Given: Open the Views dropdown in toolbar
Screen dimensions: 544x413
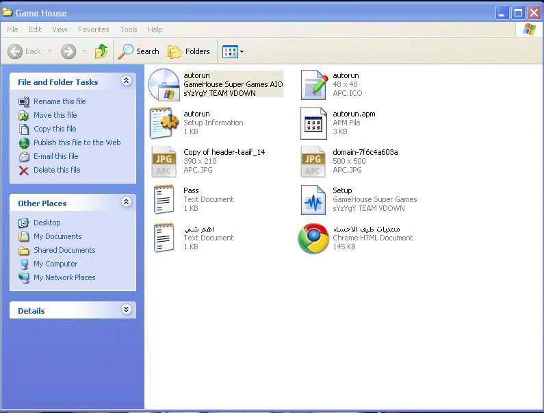Looking at the screenshot, I should tap(233, 51).
